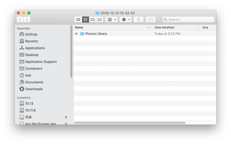
Task: Open the test home folder
Action: click(x=25, y=75)
